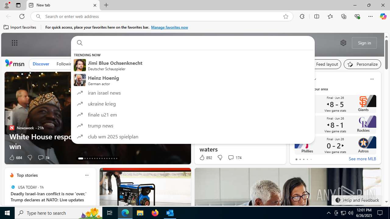This screenshot has height=219, width=390.
Task: Open a new tab with plus button
Action: tap(106, 5)
